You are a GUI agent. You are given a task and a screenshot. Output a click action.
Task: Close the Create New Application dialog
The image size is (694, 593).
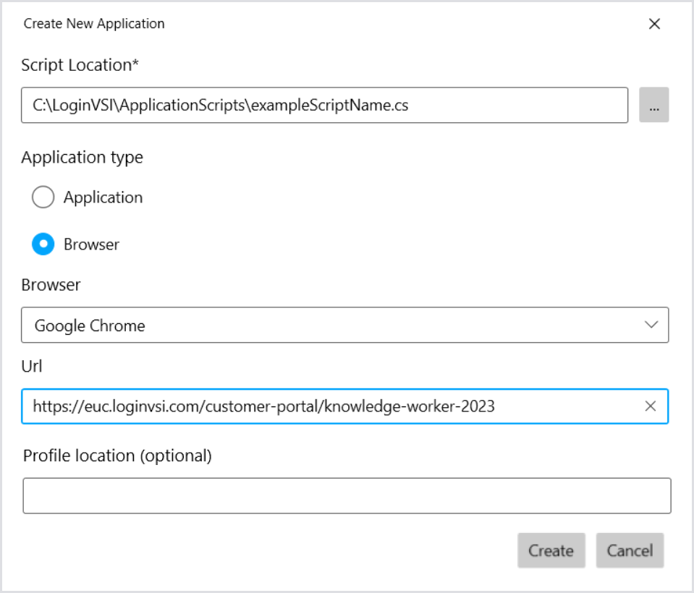[x=654, y=24]
